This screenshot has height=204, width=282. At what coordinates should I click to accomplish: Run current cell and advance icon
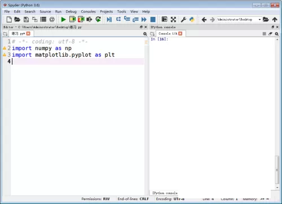coord(81,19)
